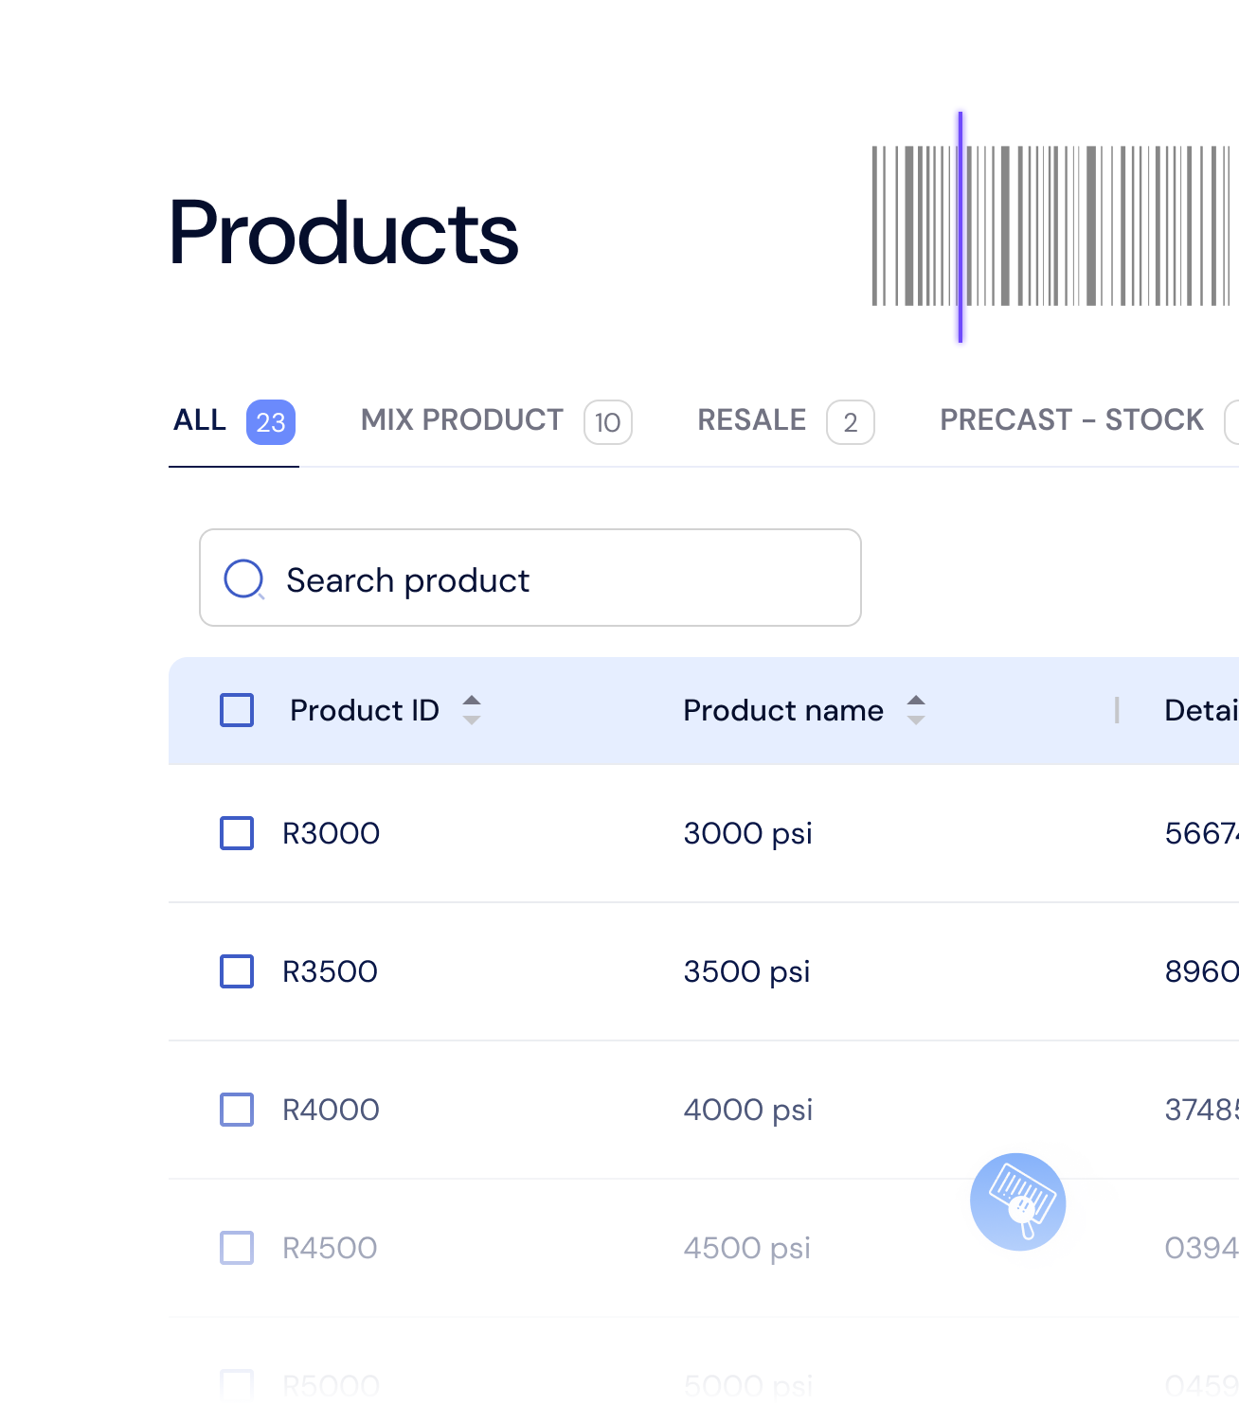The width and height of the screenshot is (1239, 1405).
Task: Click the barcode scanner floating icon
Action: [1018, 1201]
